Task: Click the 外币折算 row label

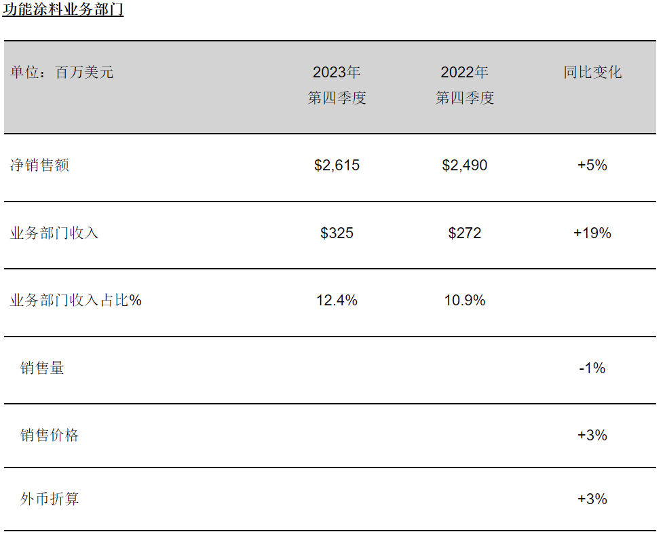Action: (50, 499)
